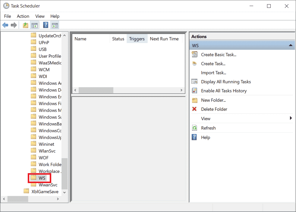Click the Create Task icon
Image resolution: width=296 pixels, height=212 pixels.
pos(194,64)
